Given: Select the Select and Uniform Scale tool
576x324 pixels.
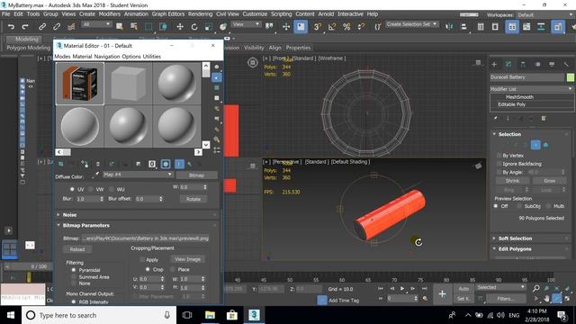Looking at the screenshot, I should tap(209, 26).
